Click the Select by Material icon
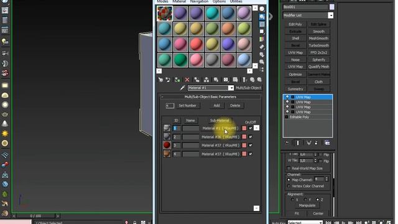The width and height of the screenshot is (398, 224). (262, 62)
